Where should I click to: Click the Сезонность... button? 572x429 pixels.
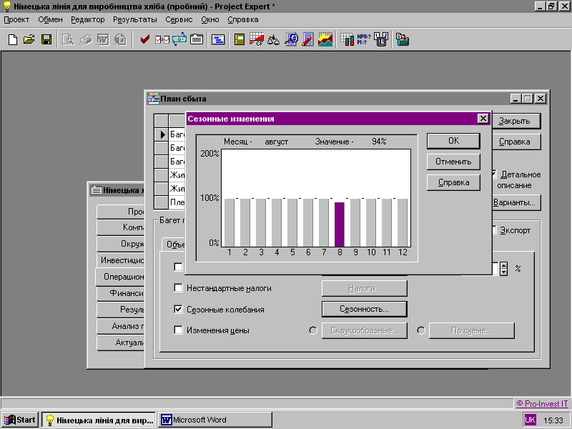click(364, 310)
